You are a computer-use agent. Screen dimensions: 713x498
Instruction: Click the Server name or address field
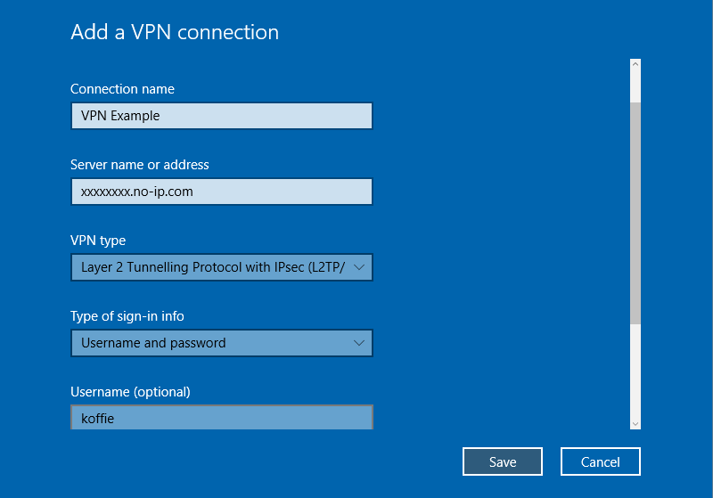222,192
